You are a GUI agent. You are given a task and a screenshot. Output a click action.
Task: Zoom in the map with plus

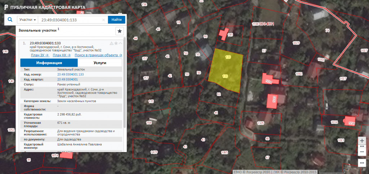(x=362, y=140)
